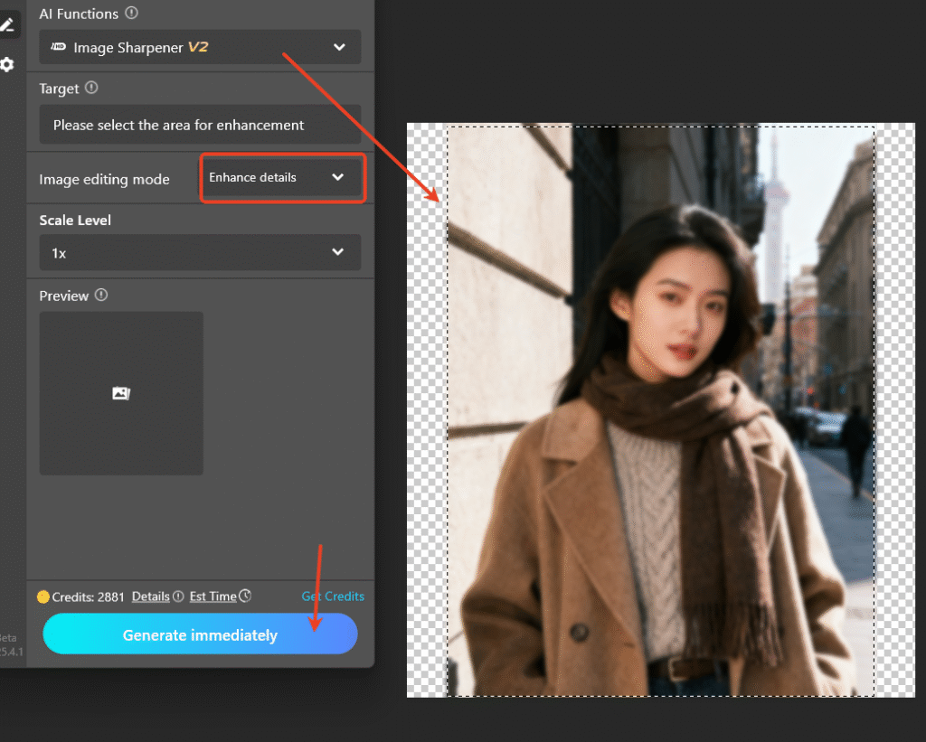Click the AI Functions info icon
Image resolution: width=926 pixels, height=742 pixels.
point(132,14)
